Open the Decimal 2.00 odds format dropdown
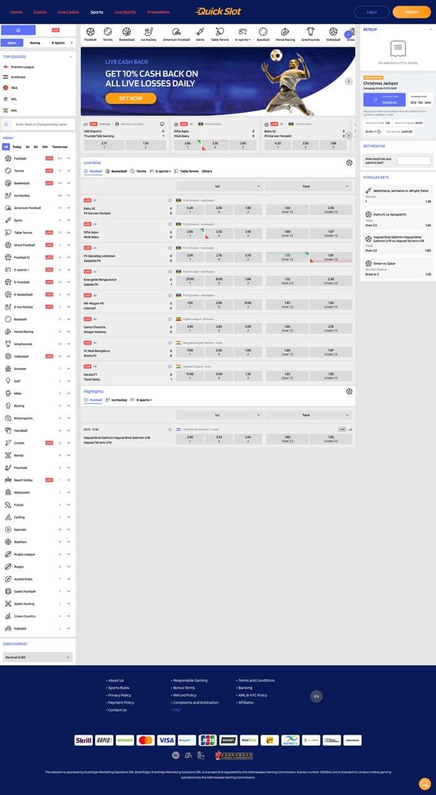This screenshot has width=436, height=795. (x=38, y=657)
